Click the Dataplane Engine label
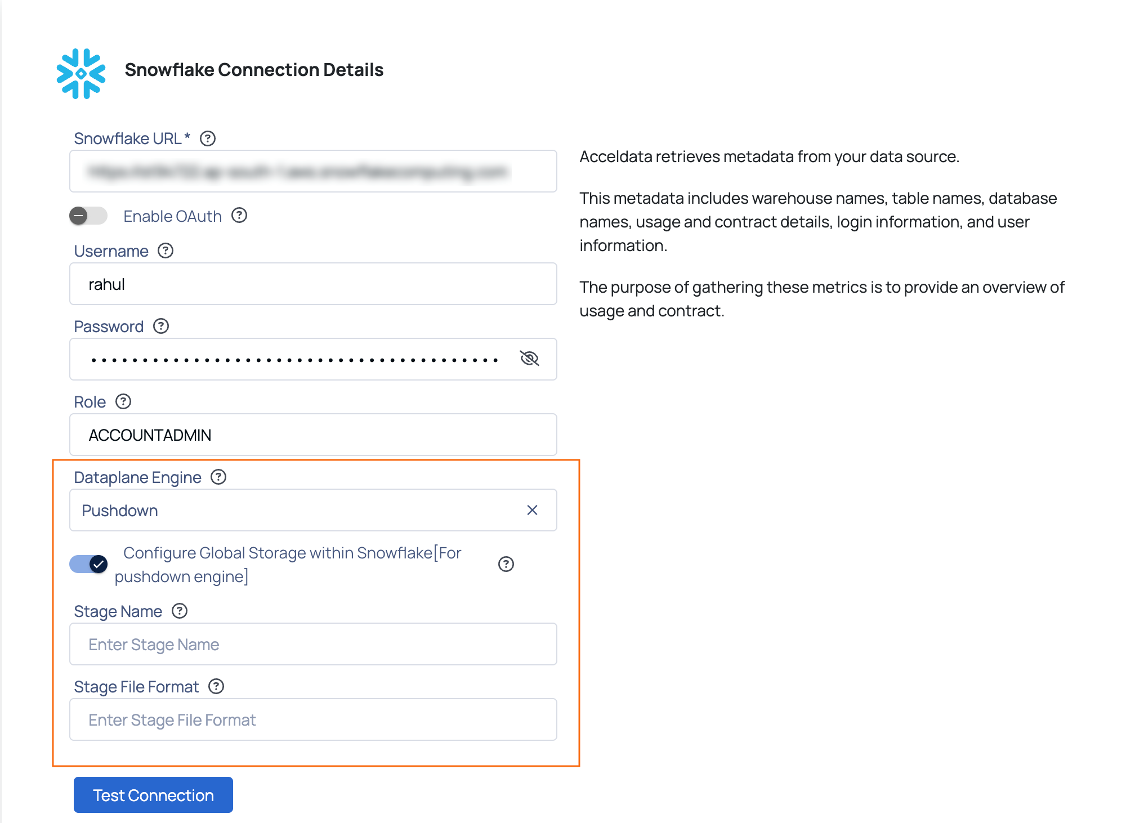 (x=137, y=477)
